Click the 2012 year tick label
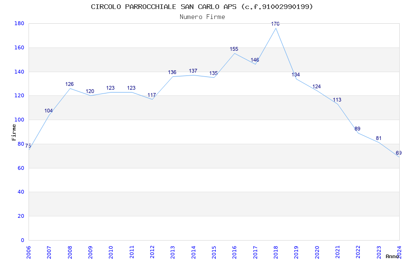404x261 pixels. point(152,252)
